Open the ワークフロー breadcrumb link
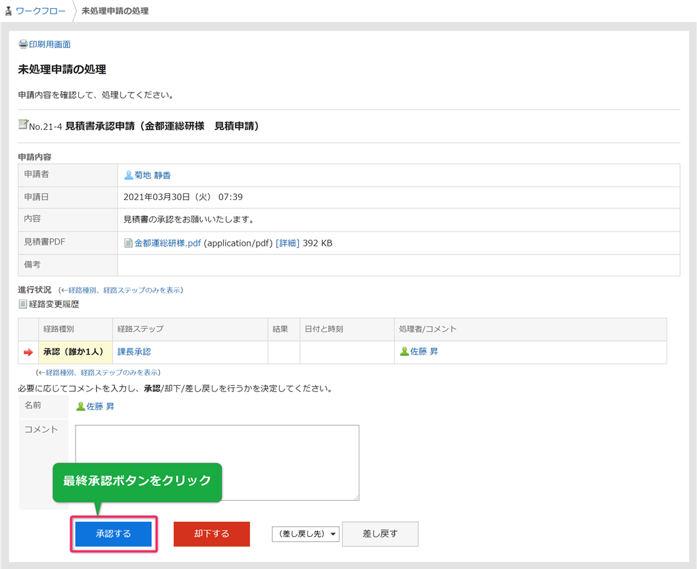This screenshot has height=569, width=697. coord(41,11)
